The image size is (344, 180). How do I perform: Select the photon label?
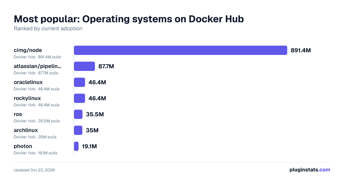pyautogui.click(x=23, y=146)
